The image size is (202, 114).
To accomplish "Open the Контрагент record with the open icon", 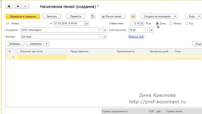I will tap(105, 30).
